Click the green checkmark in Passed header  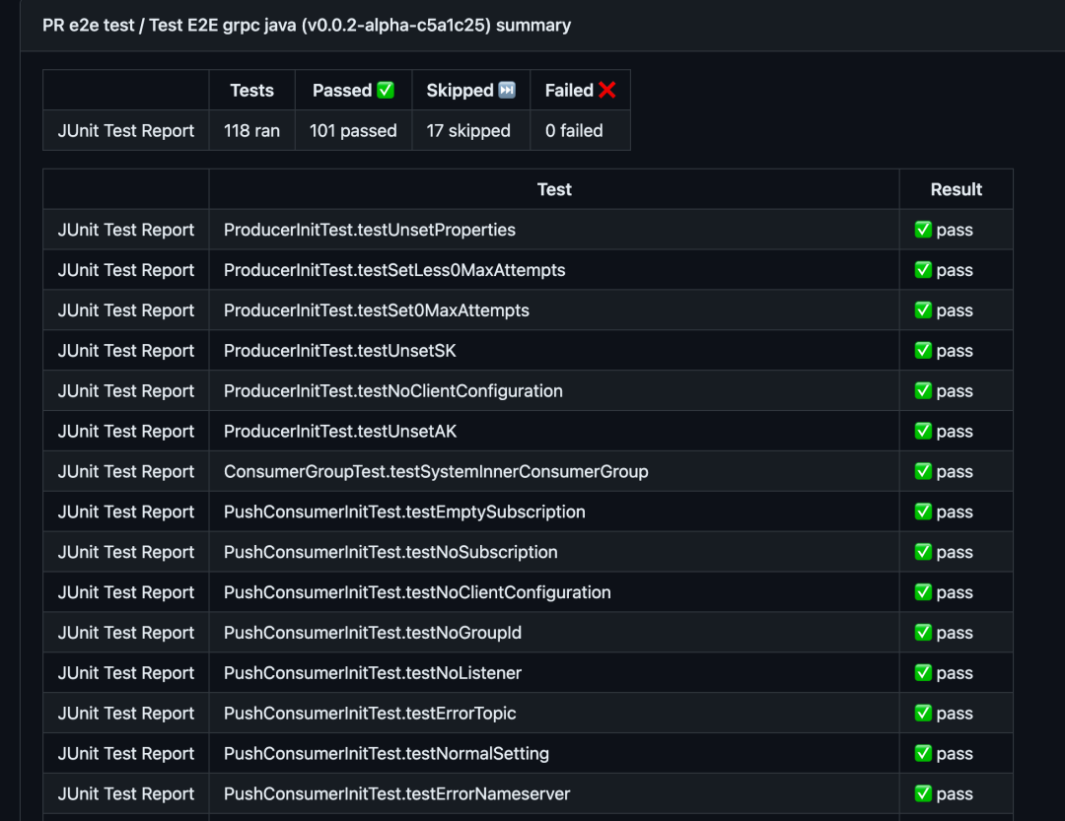coord(386,91)
